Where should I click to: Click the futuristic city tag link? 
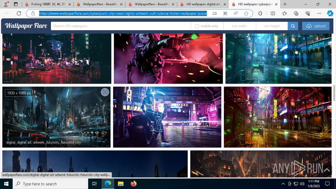(71, 143)
